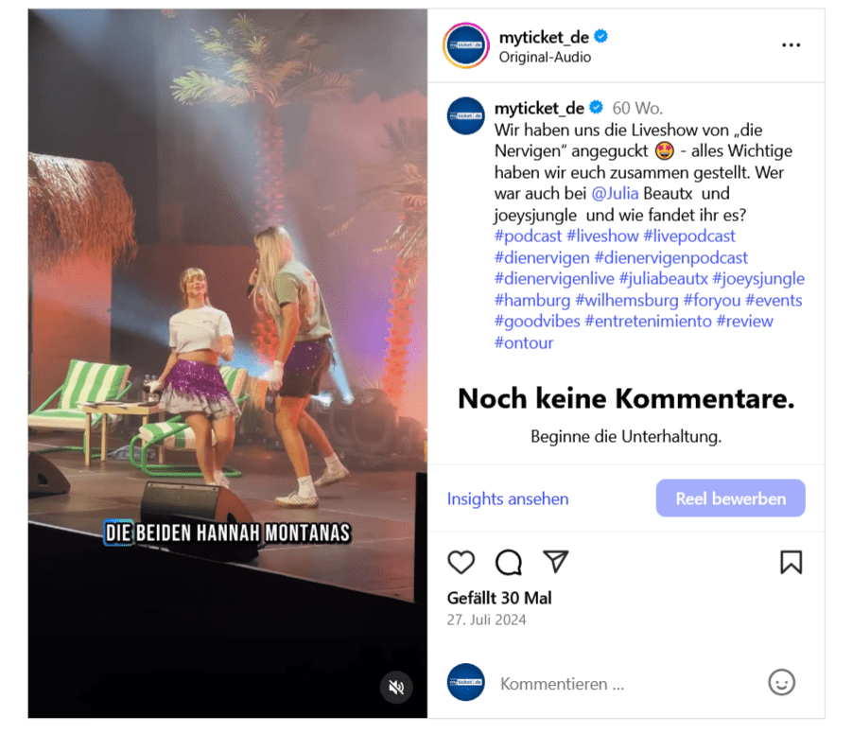Viewport: 853px width, 734px height.
Task: Follow the @Julia mention link
Action: point(615,194)
